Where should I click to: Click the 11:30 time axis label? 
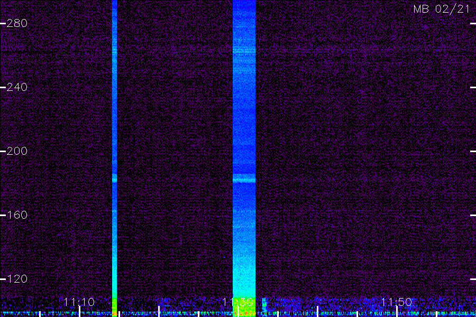238,302
